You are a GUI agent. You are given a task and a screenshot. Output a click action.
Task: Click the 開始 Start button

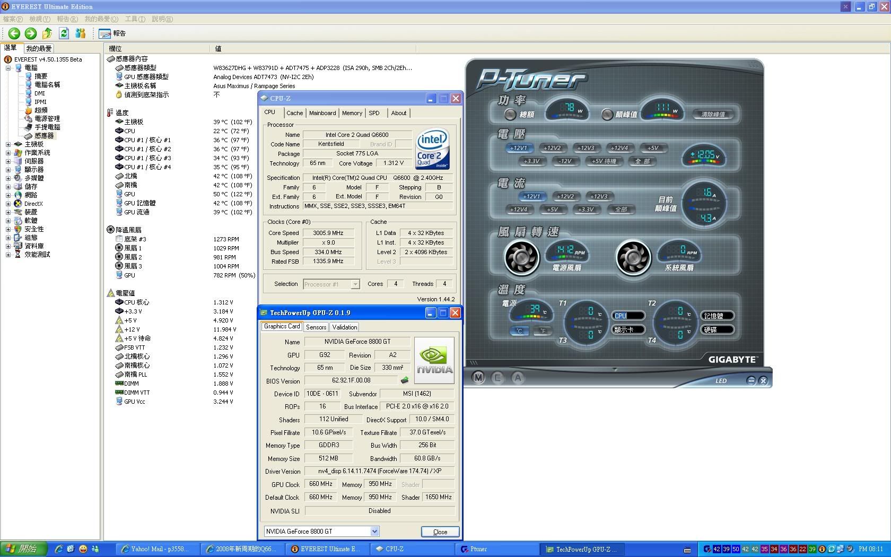click(x=24, y=549)
